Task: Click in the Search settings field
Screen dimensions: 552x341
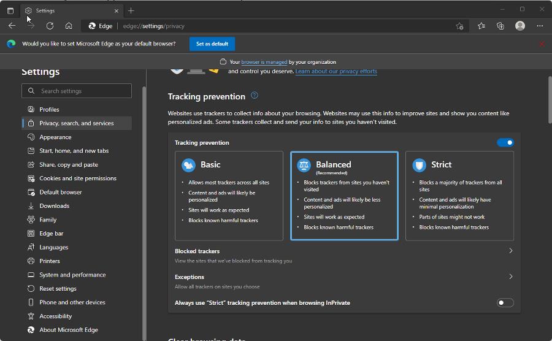Action: (77, 91)
